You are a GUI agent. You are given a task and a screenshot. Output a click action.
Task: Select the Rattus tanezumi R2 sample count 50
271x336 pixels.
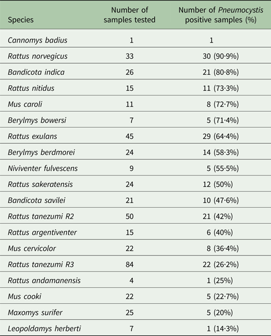coord(129,216)
